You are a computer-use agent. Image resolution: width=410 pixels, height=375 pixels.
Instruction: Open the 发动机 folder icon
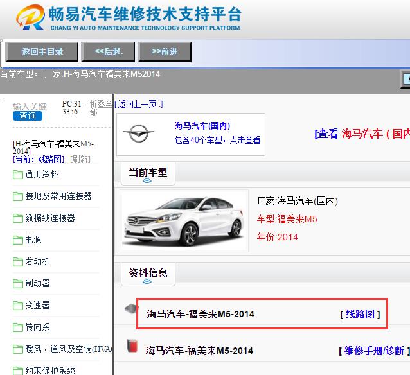(x=18, y=261)
